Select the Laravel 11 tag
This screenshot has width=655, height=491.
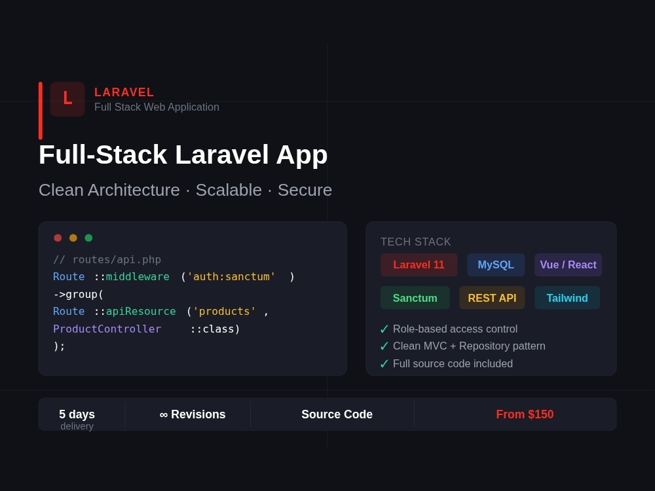(419, 264)
